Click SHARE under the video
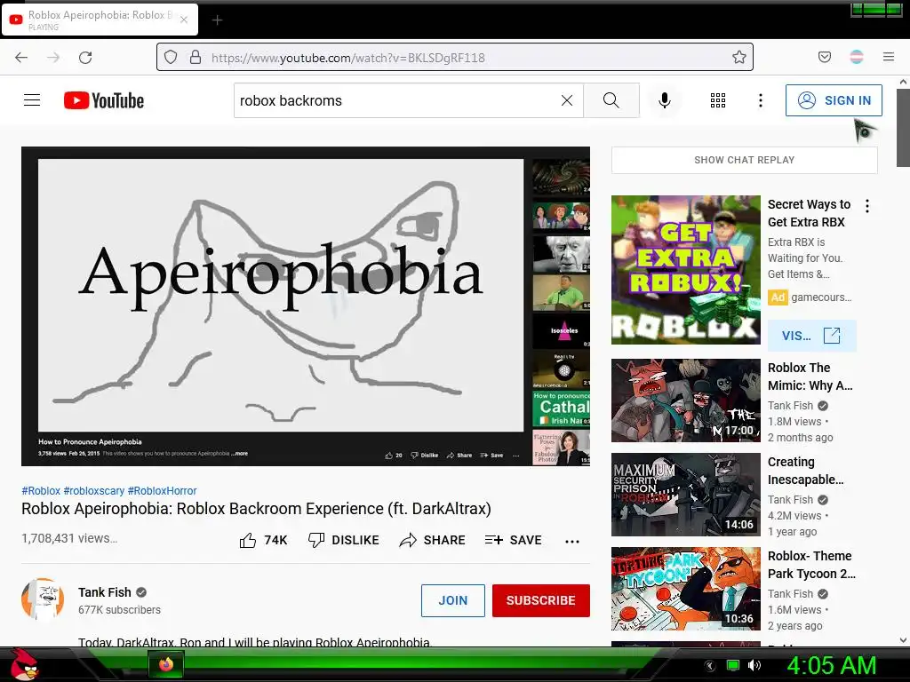910x682 pixels. click(x=433, y=540)
